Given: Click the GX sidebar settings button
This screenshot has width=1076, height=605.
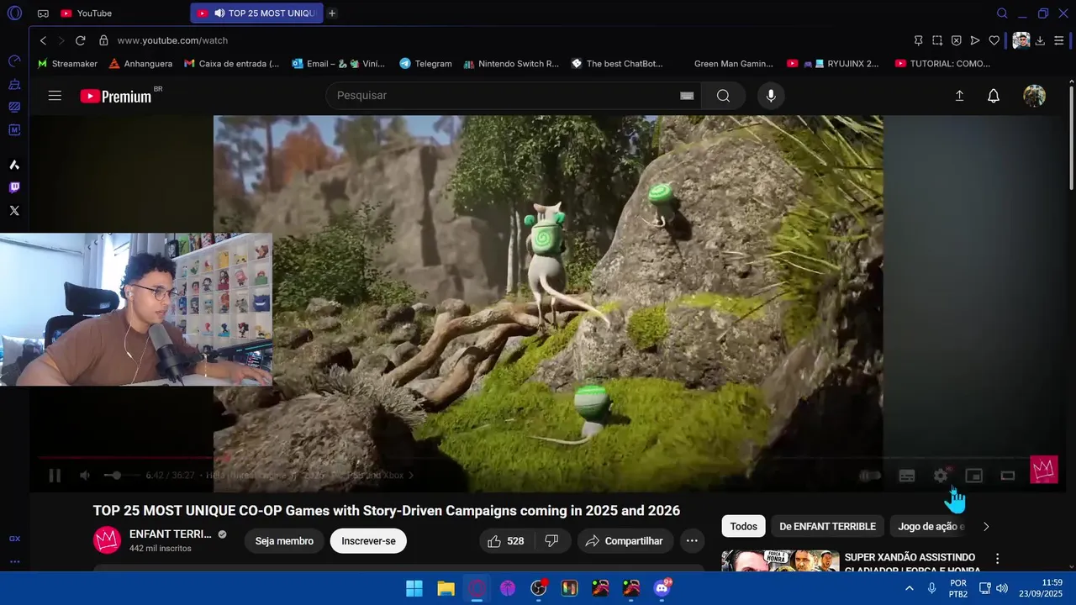Looking at the screenshot, I should click(14, 539).
